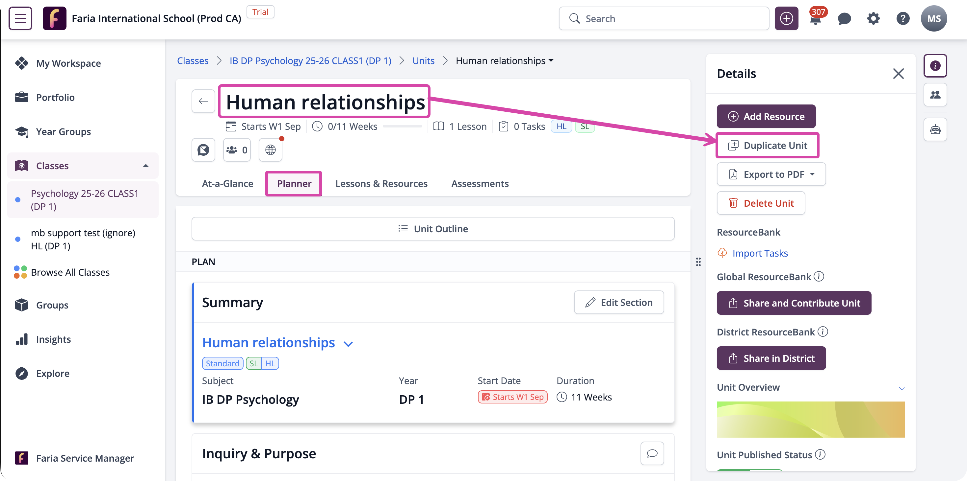The image size is (967, 481).
Task: Click the Starts W1 Sep date badge
Action: point(512,397)
